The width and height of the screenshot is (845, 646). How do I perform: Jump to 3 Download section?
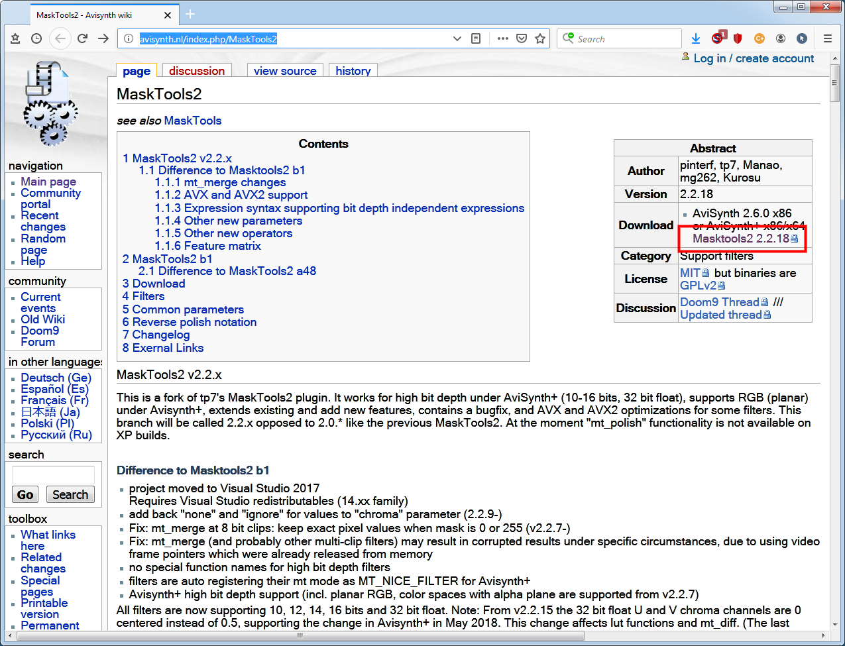point(154,284)
